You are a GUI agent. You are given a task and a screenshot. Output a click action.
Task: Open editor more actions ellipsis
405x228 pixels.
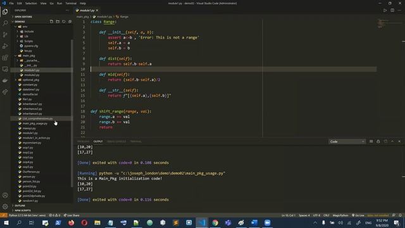coord(399,10)
